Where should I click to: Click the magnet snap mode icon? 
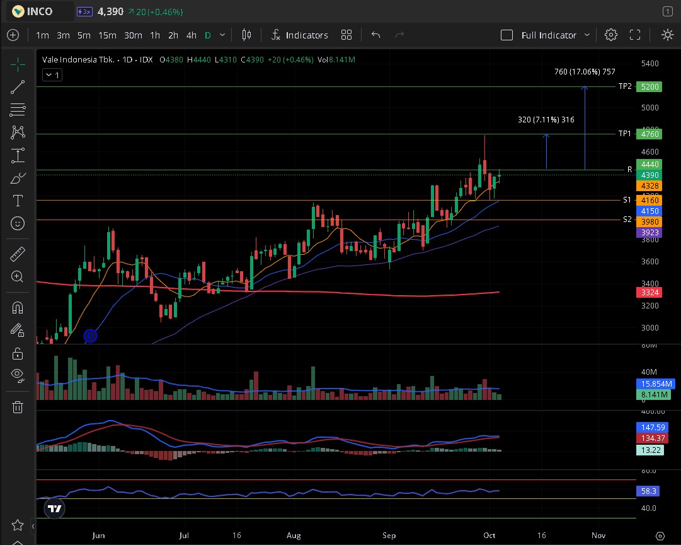pos(18,308)
